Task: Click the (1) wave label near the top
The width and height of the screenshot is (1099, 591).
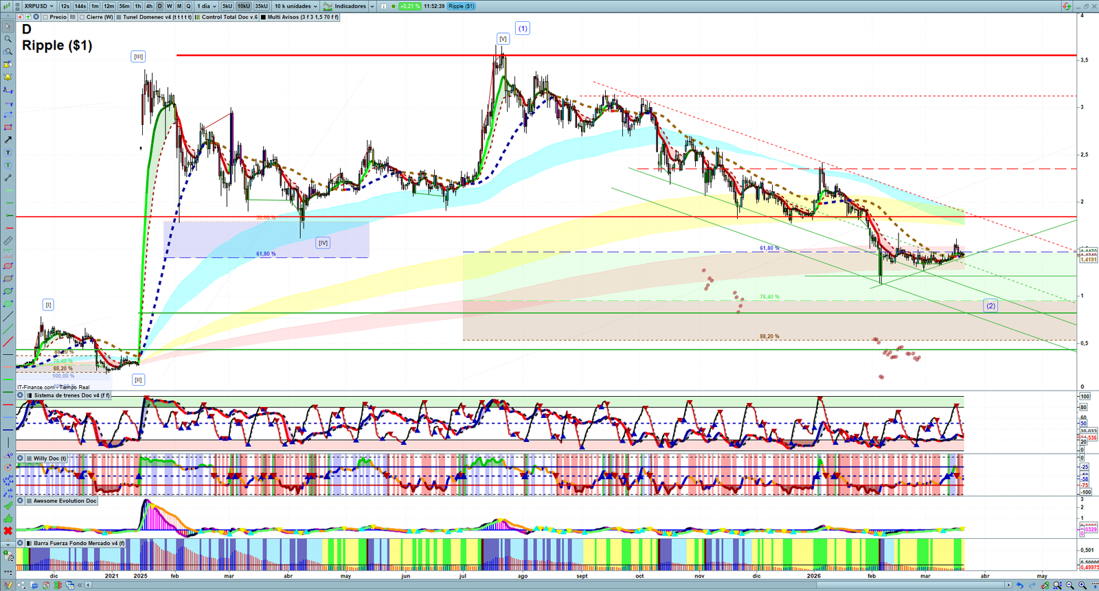Action: coord(523,29)
